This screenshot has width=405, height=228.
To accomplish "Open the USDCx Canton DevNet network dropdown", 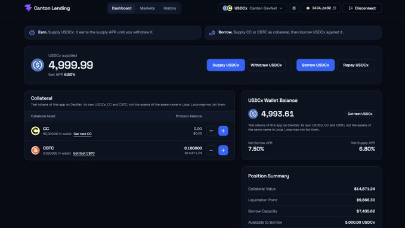I will point(253,8).
